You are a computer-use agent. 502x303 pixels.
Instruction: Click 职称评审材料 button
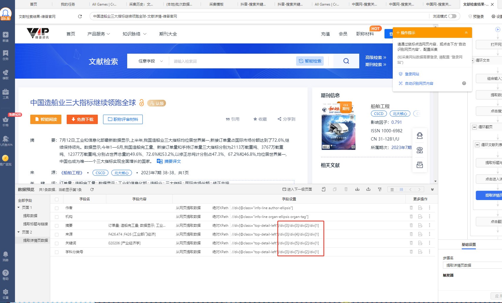(x=123, y=119)
